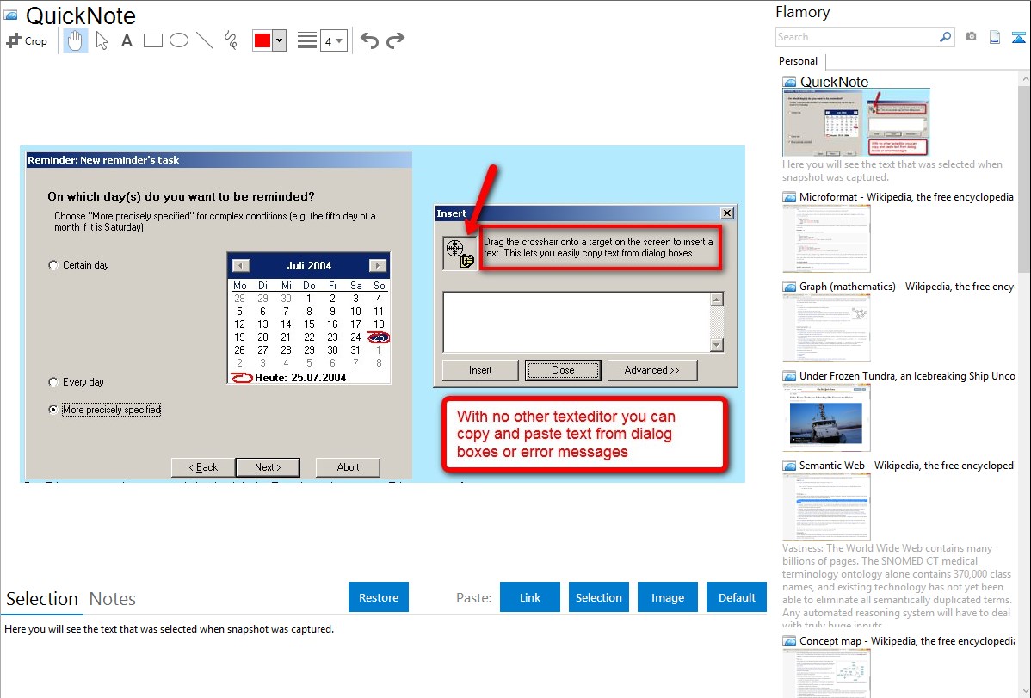Viewport: 1031px width, 698px height.
Task: Click Heute: 25.07.2004 in calendar
Action: [x=300, y=378]
